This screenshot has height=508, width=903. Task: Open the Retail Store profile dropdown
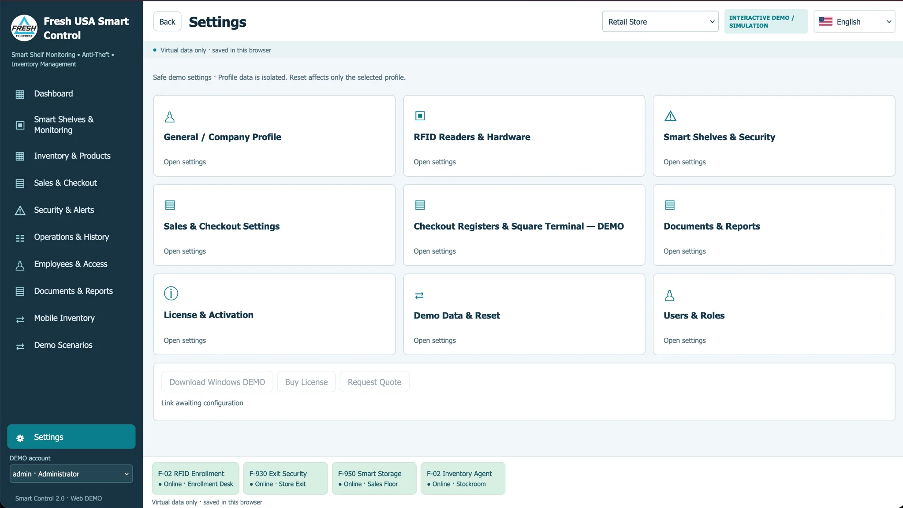coord(660,22)
